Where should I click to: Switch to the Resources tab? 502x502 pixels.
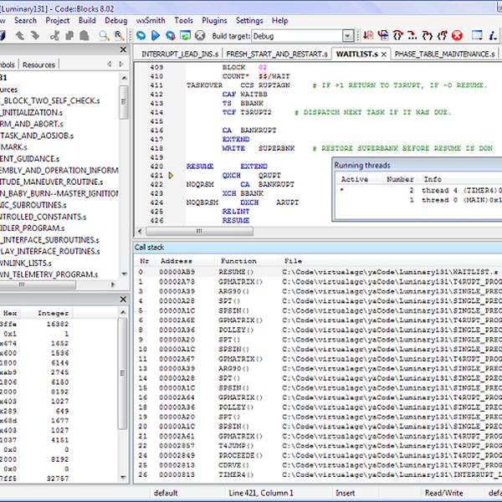pyautogui.click(x=39, y=64)
